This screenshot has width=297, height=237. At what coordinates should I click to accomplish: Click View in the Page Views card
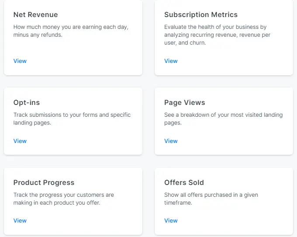click(171, 141)
